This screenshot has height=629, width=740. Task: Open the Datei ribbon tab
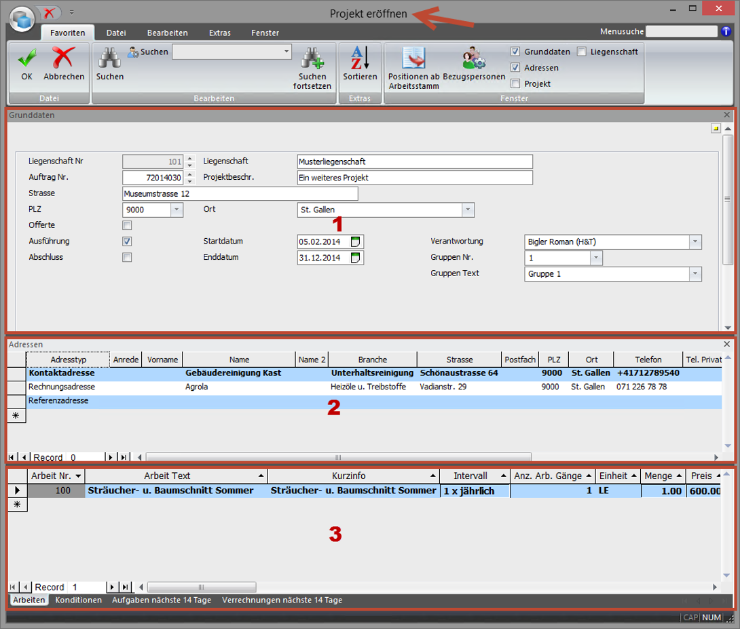[116, 33]
